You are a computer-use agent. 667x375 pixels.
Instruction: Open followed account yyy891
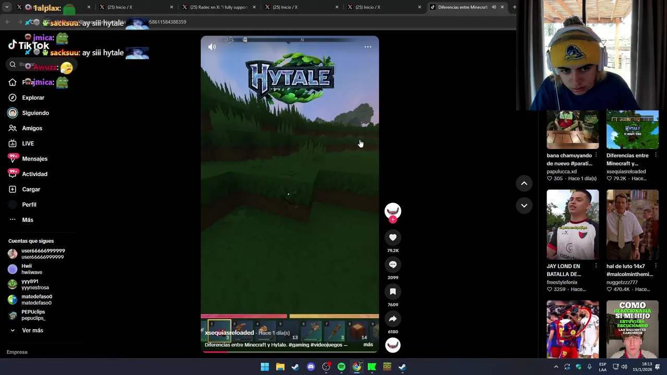[29, 284]
